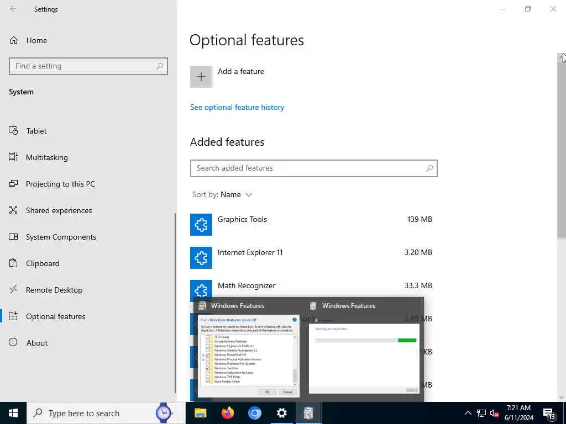Image resolution: width=566 pixels, height=424 pixels.
Task: Click the muted volume tray icon
Action: pyautogui.click(x=494, y=413)
